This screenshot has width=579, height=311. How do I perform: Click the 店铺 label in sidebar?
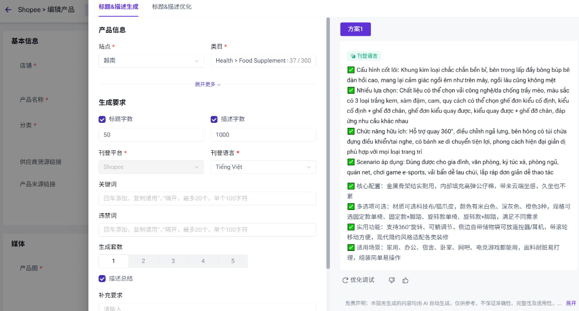click(x=26, y=65)
